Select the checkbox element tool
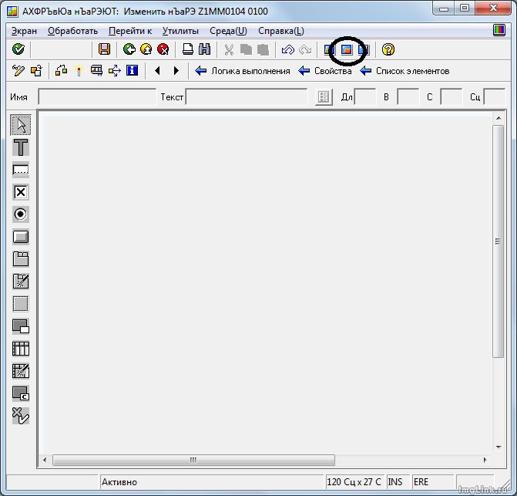The image size is (517, 496). click(x=21, y=192)
